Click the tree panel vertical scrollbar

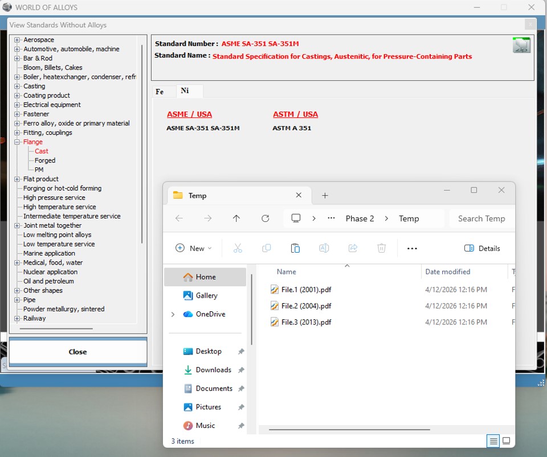[142, 144]
